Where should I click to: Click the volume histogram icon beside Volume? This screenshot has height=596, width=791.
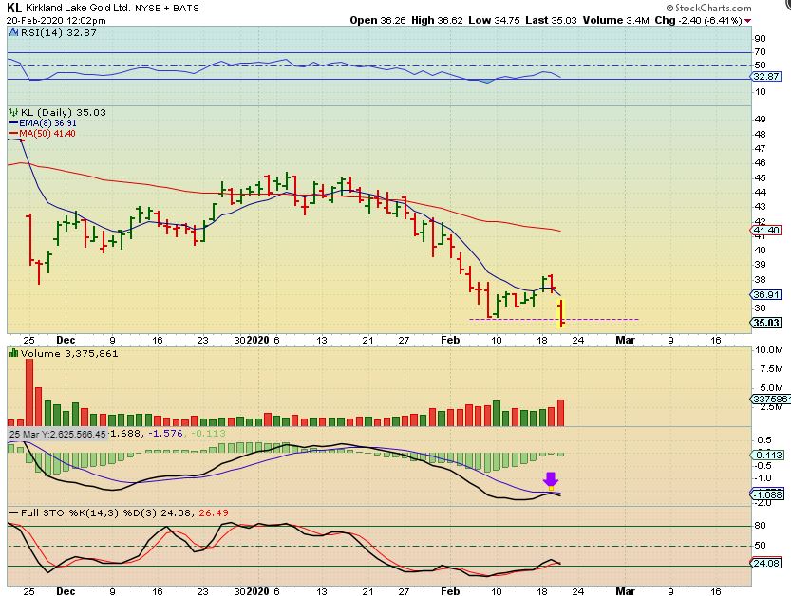(x=14, y=353)
